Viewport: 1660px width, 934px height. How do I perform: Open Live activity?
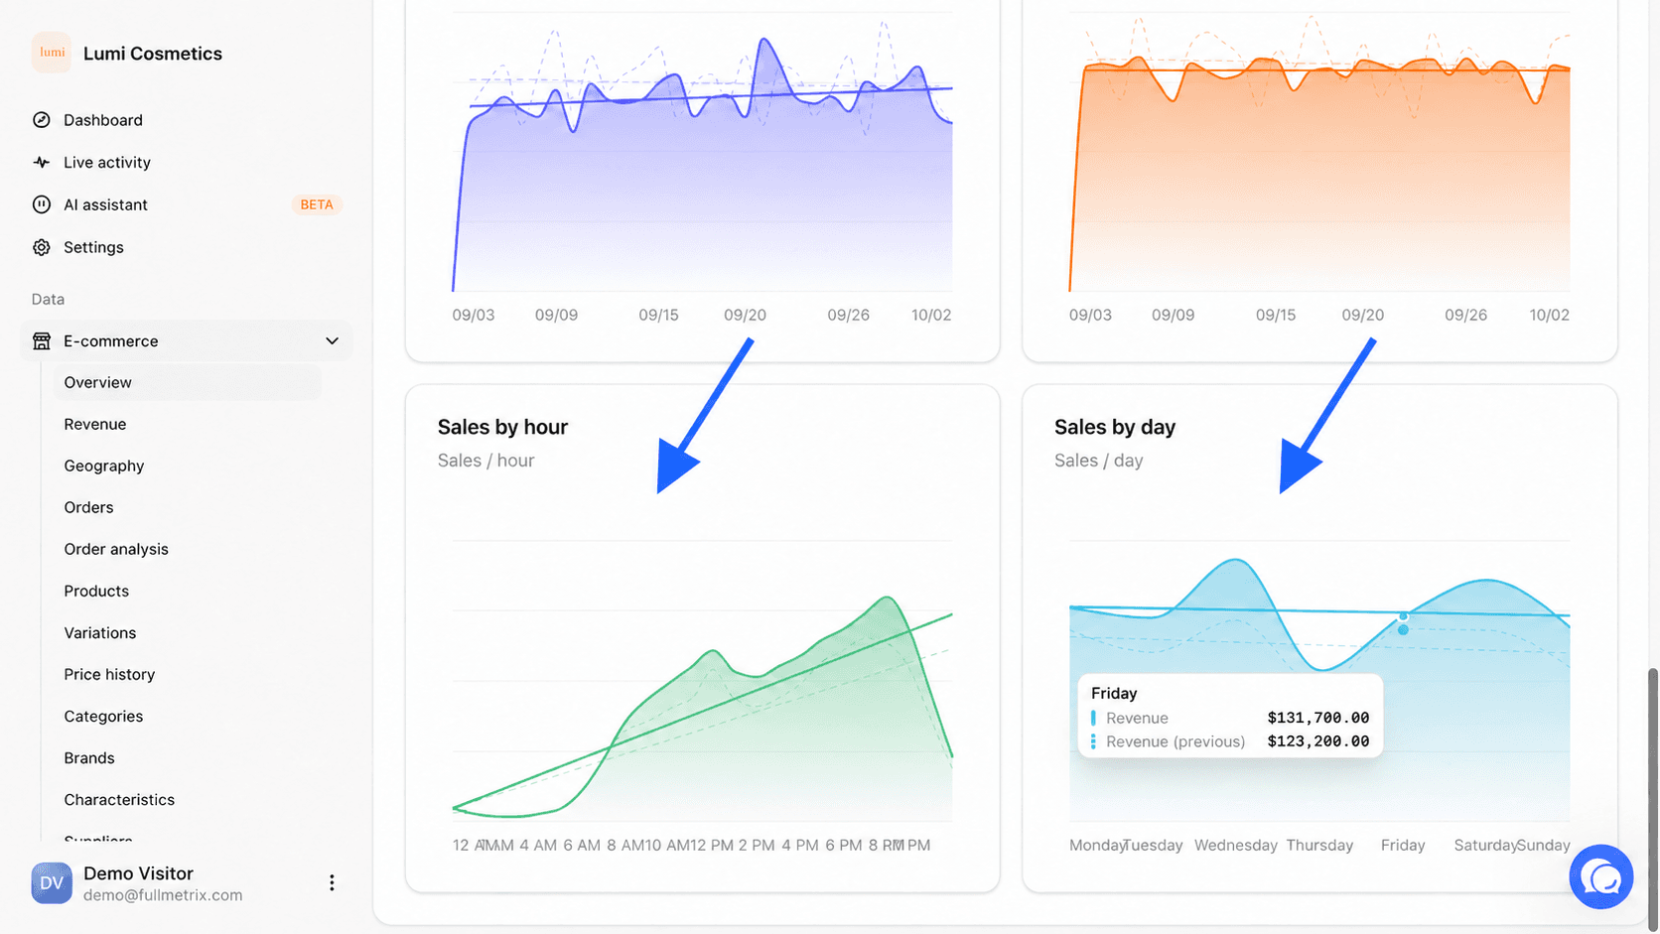(107, 162)
